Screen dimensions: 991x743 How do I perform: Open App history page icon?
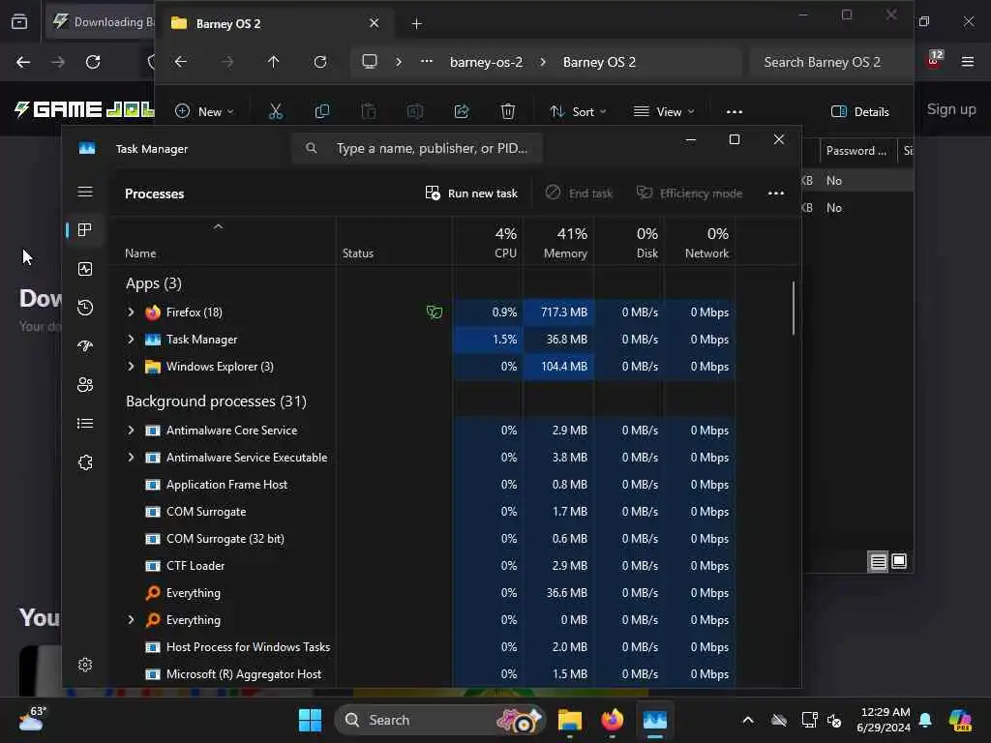click(x=85, y=308)
